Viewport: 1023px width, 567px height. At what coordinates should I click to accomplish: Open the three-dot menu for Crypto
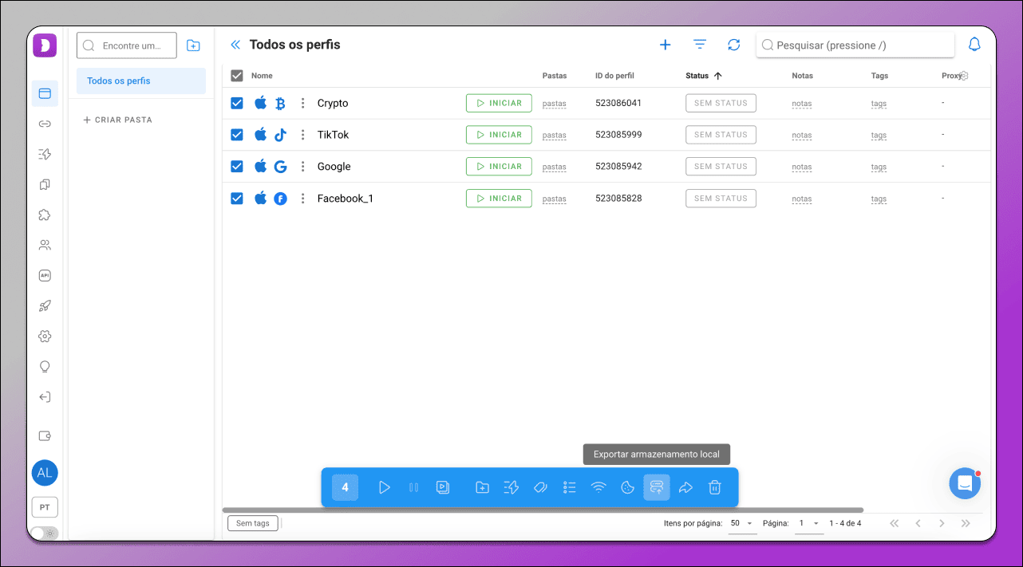coord(302,103)
